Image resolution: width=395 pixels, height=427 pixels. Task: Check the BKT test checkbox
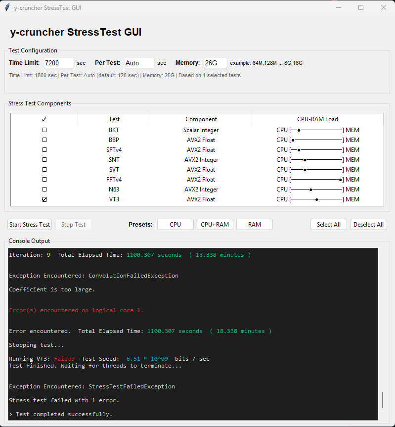pyautogui.click(x=44, y=130)
